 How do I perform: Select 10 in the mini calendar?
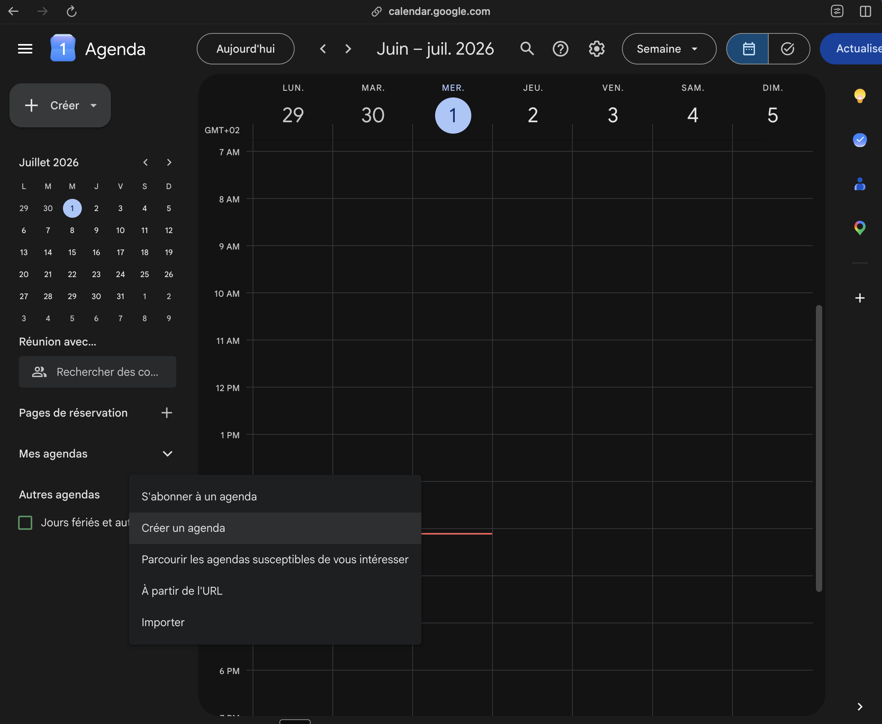pos(120,230)
